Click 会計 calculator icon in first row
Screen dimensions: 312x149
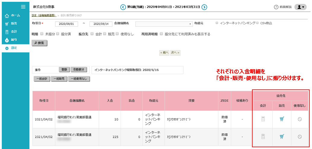[263, 119]
